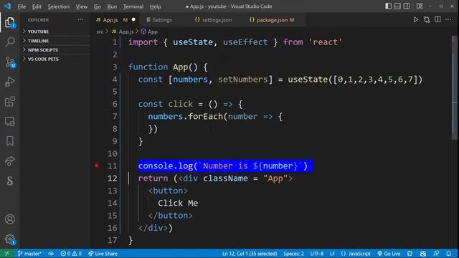
Task: Click the Customize Layout icon
Action: click(x=420, y=6)
